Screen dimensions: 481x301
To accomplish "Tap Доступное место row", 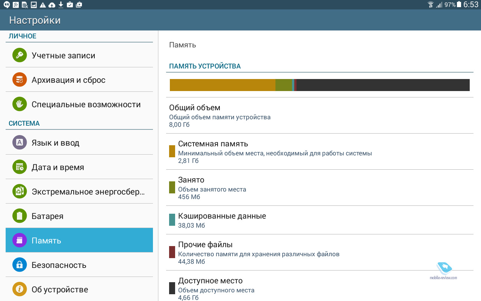I will (319, 286).
